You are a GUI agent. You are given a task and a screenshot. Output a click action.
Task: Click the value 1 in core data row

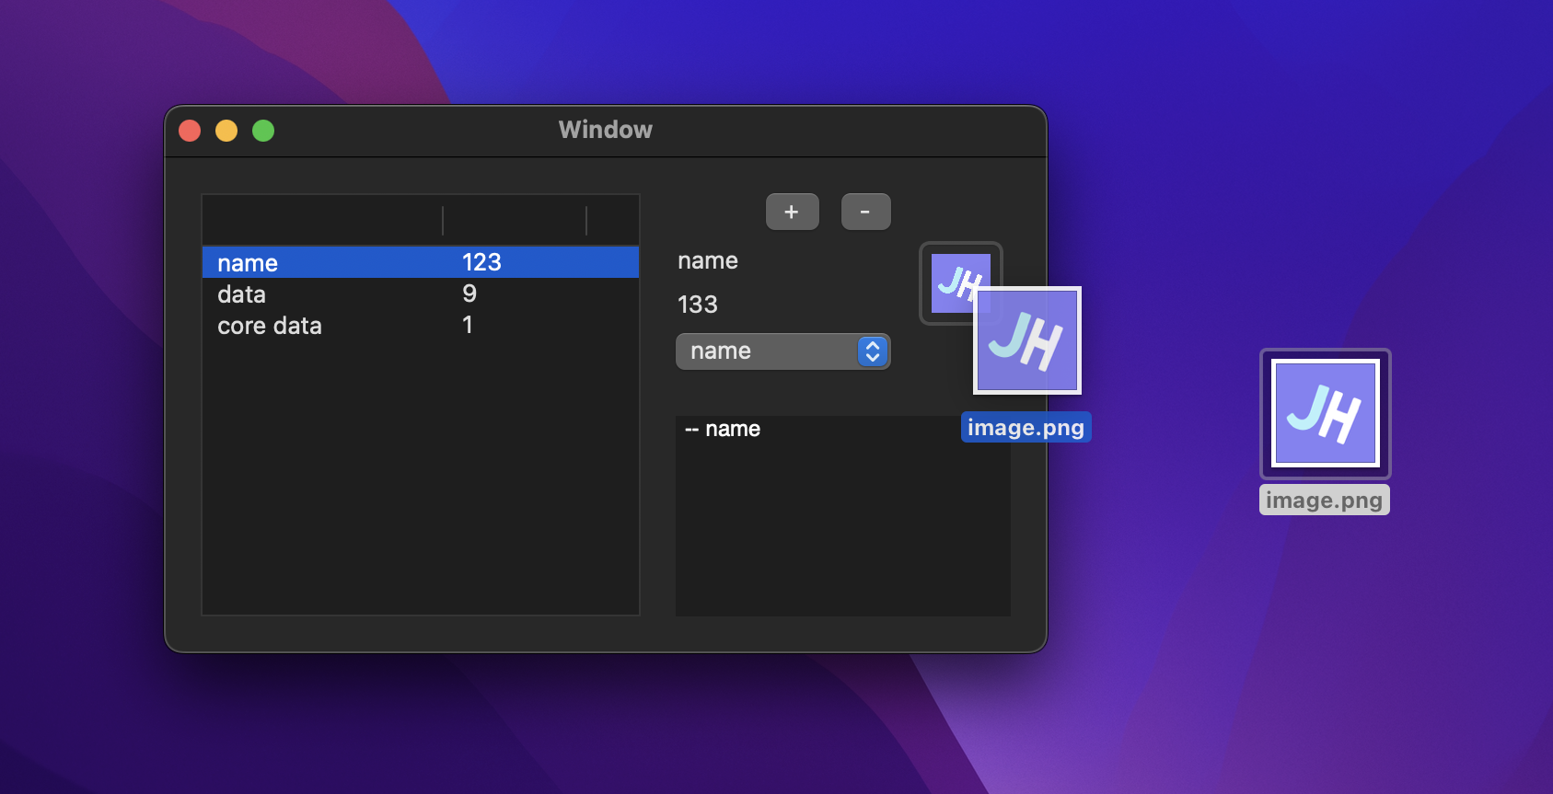468,325
